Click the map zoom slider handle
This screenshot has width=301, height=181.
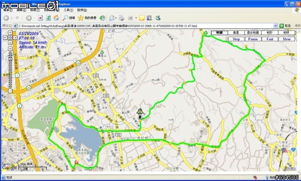pyautogui.click(x=10, y=59)
